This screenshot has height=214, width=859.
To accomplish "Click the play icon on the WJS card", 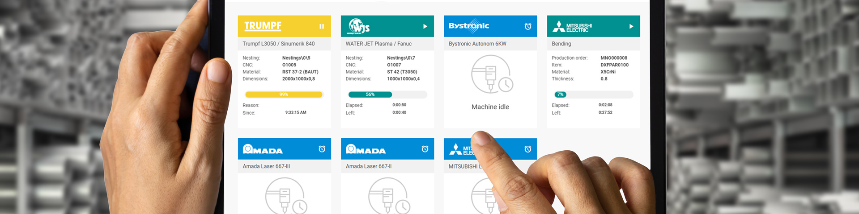I will pos(425,26).
